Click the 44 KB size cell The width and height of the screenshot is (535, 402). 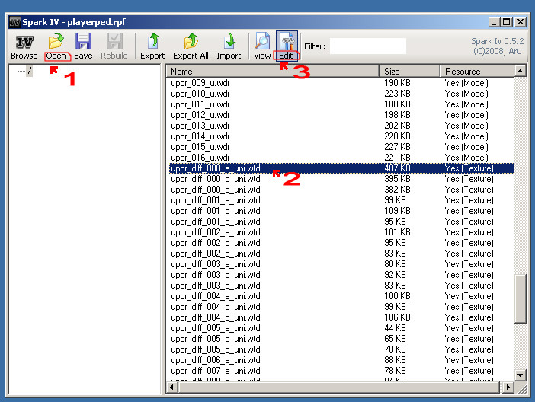tap(395, 328)
